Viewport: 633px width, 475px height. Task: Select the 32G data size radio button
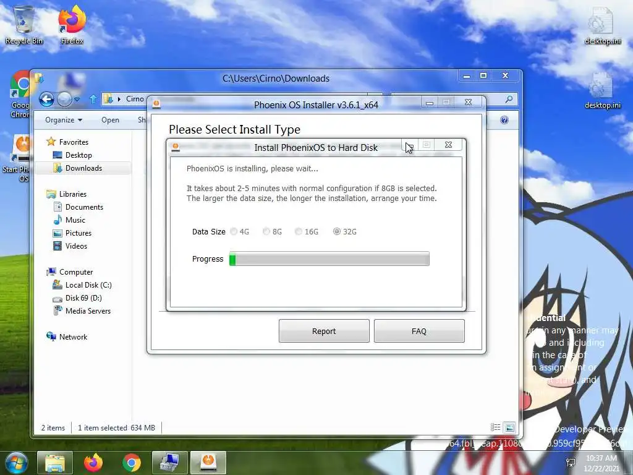click(x=337, y=231)
